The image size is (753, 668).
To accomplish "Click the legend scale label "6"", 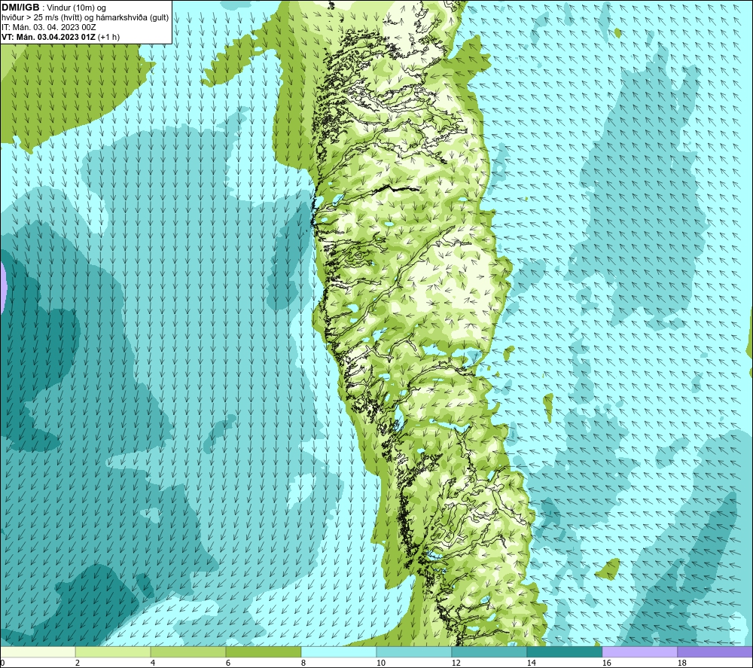I will tap(229, 663).
